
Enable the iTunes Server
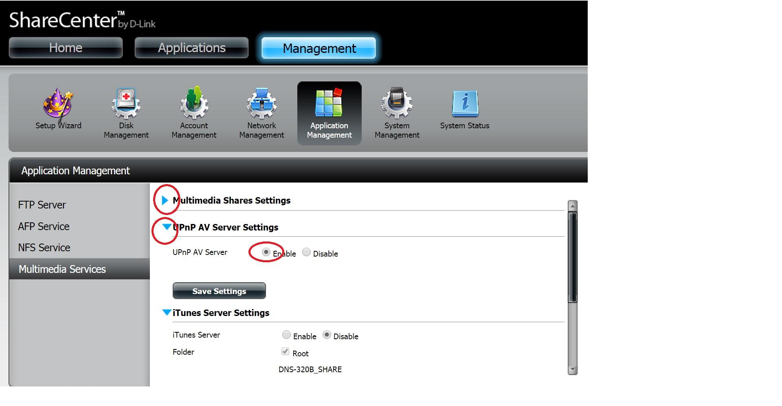click(286, 335)
